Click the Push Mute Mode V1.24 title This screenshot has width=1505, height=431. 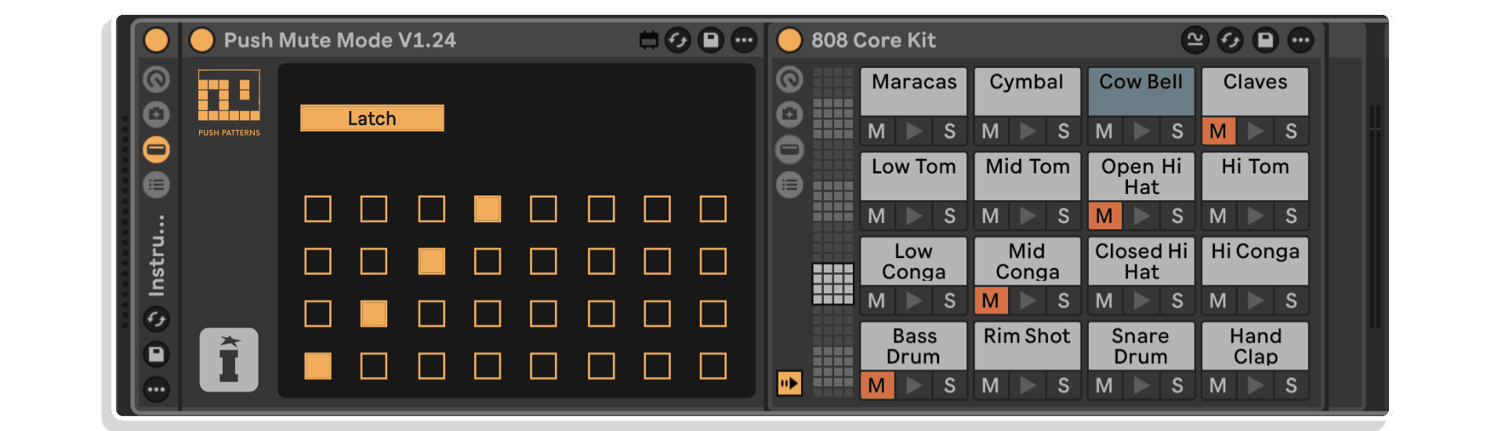339,40
